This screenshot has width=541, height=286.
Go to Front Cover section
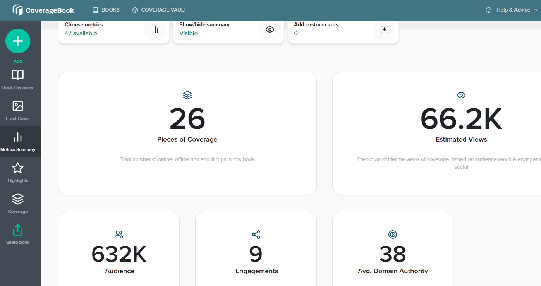click(18, 111)
